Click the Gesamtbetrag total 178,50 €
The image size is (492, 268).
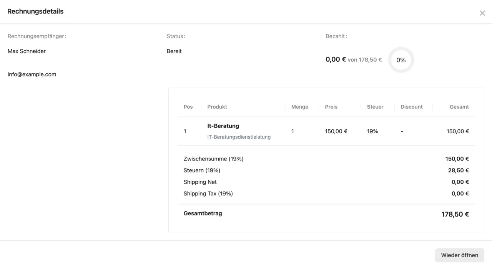click(x=455, y=214)
